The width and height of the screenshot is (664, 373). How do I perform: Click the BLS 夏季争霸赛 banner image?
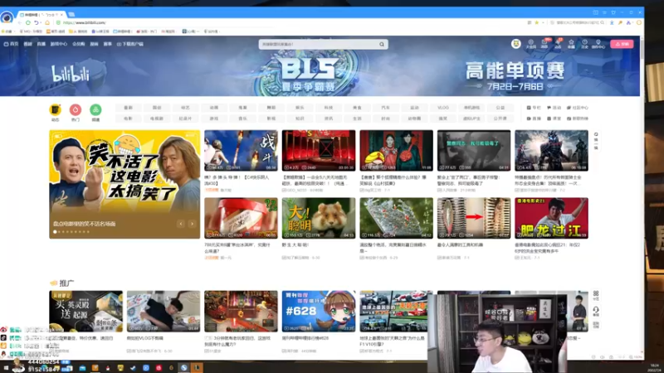pyautogui.click(x=310, y=74)
